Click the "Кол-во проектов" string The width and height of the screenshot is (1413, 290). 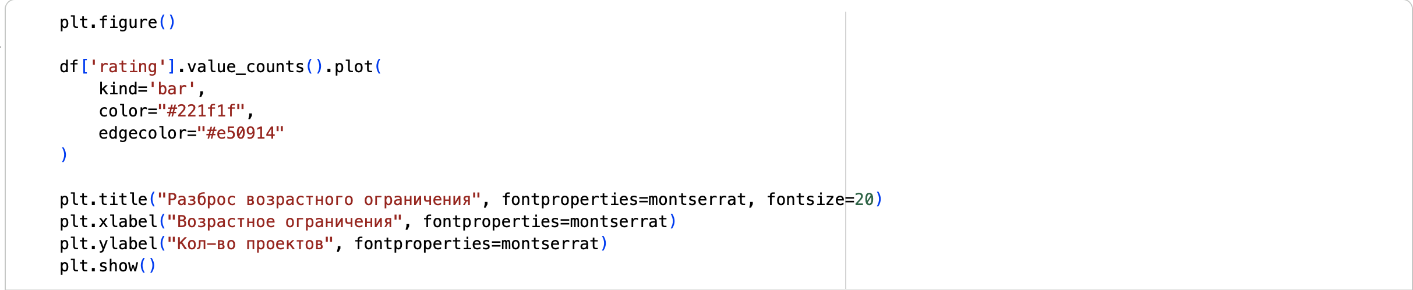[250, 244]
